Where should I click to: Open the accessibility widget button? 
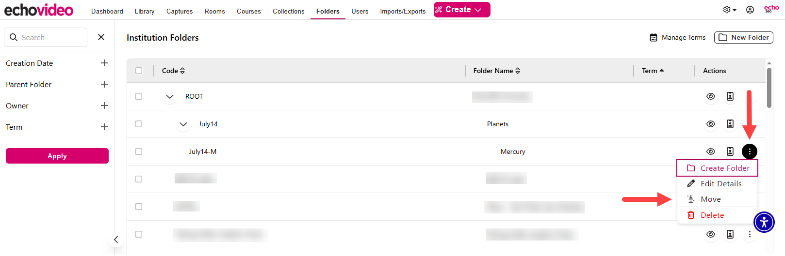click(764, 222)
